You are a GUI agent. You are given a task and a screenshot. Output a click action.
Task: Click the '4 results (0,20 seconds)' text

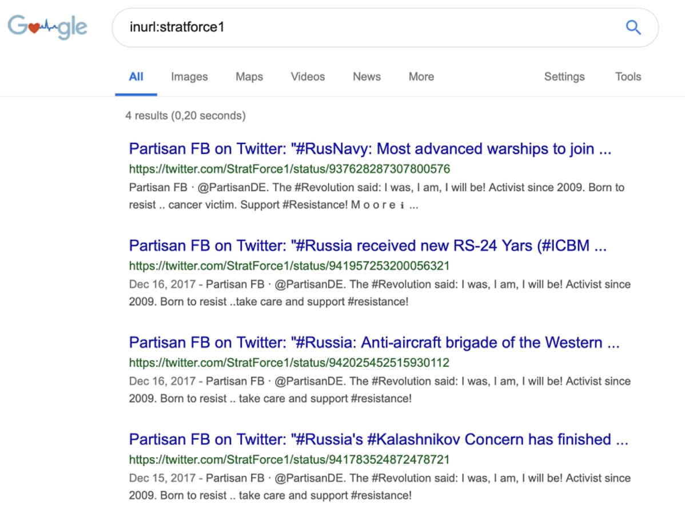185,116
